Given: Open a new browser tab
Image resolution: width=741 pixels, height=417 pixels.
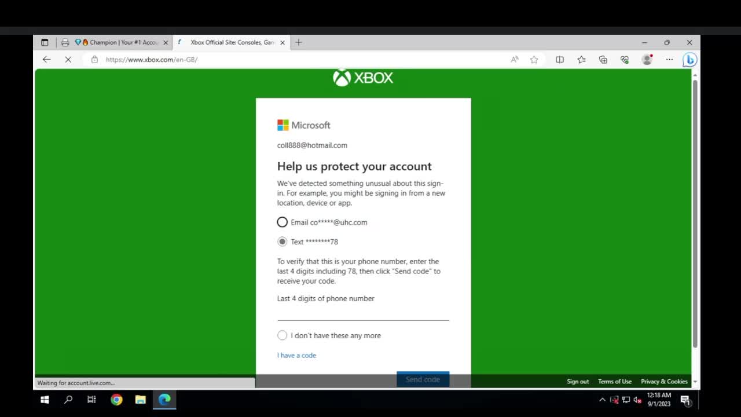Looking at the screenshot, I should (x=299, y=42).
